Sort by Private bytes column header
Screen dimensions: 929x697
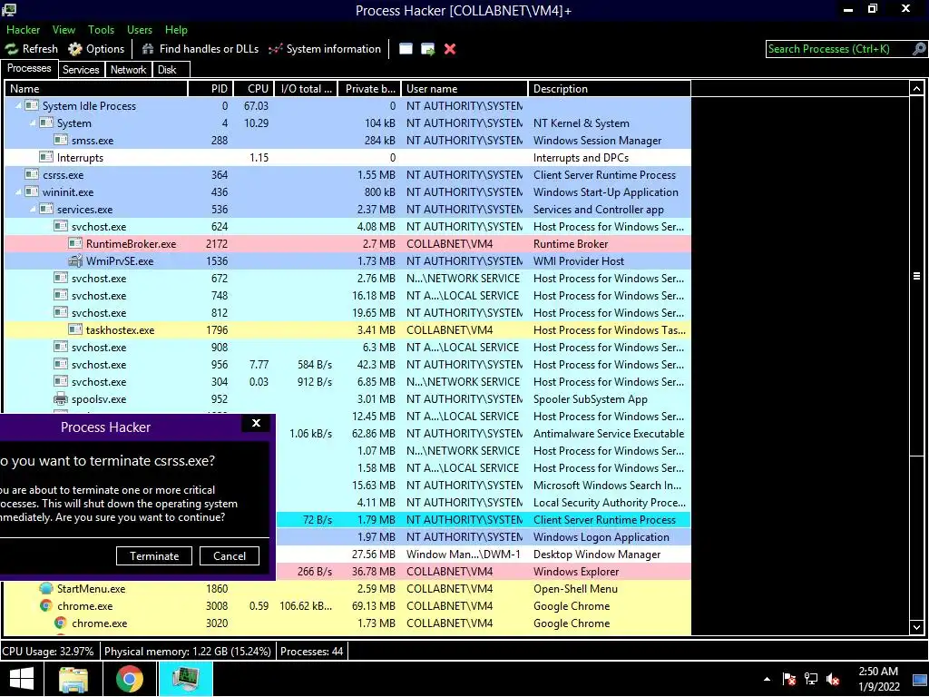[370, 89]
